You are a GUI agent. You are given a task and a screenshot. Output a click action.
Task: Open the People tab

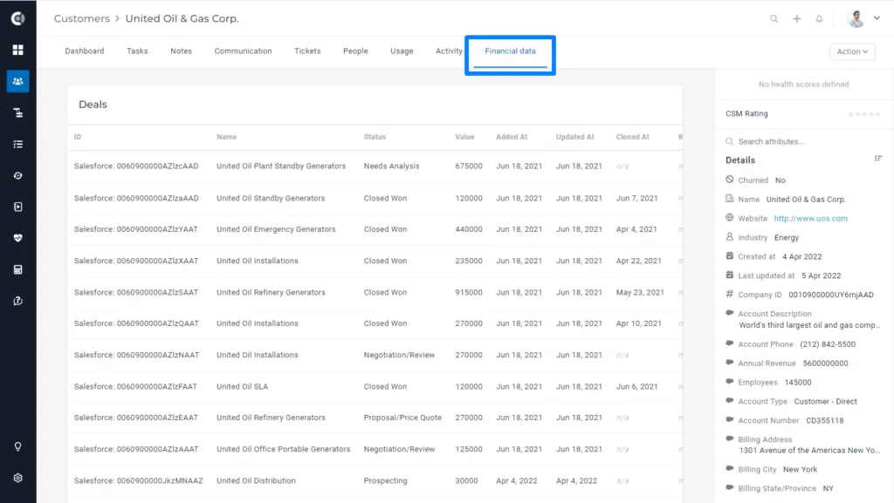tap(355, 51)
